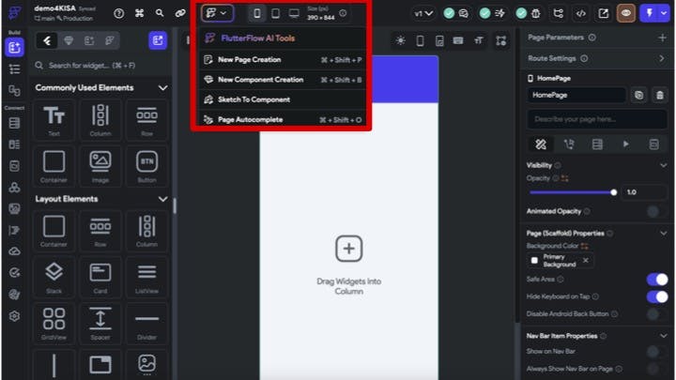
Task: Toggle Animated Opacity switch
Action: pos(656,211)
